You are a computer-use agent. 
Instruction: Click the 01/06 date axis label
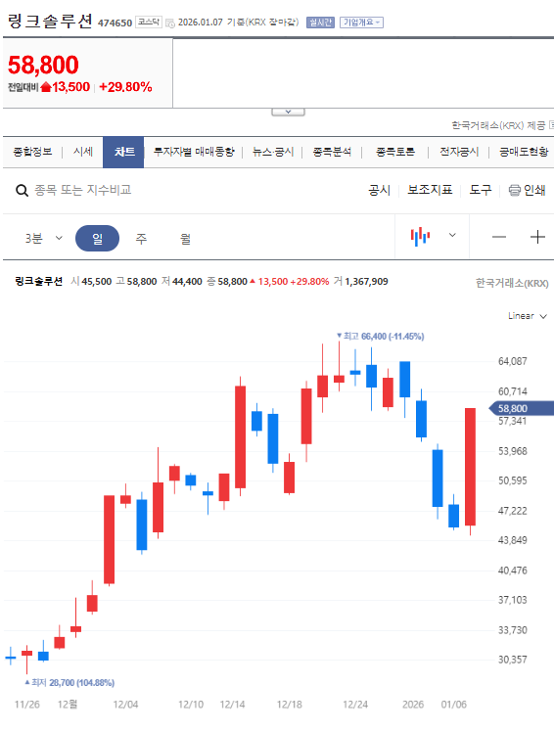(454, 705)
